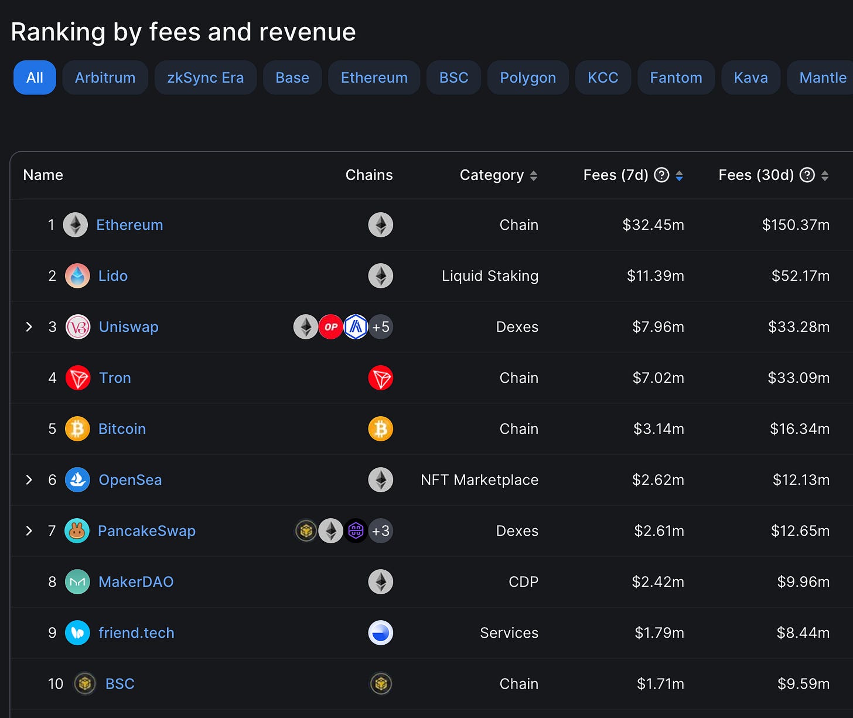
Task: Filter rankings by BSC chain tab
Action: [x=454, y=77]
